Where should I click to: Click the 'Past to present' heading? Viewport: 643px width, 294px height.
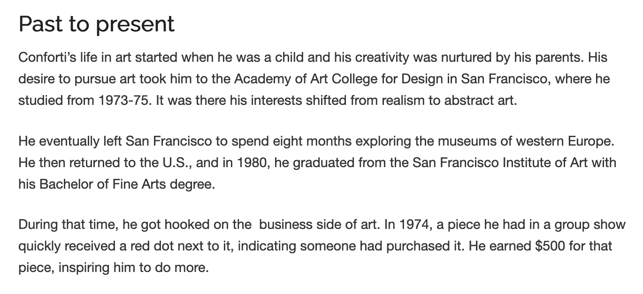96,24
